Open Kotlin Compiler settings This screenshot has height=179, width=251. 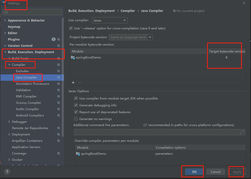pos(27,109)
